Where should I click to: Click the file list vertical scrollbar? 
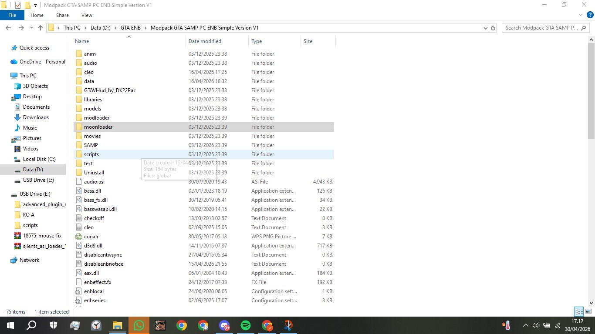point(591,91)
